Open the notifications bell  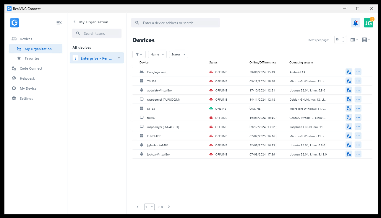[x=356, y=23]
